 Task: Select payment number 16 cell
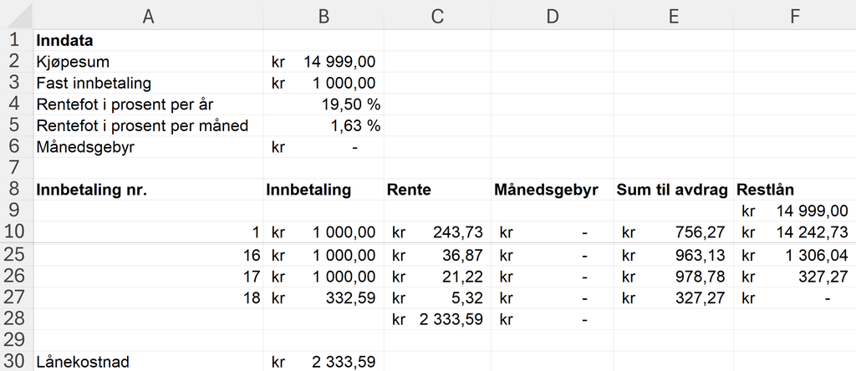148,255
